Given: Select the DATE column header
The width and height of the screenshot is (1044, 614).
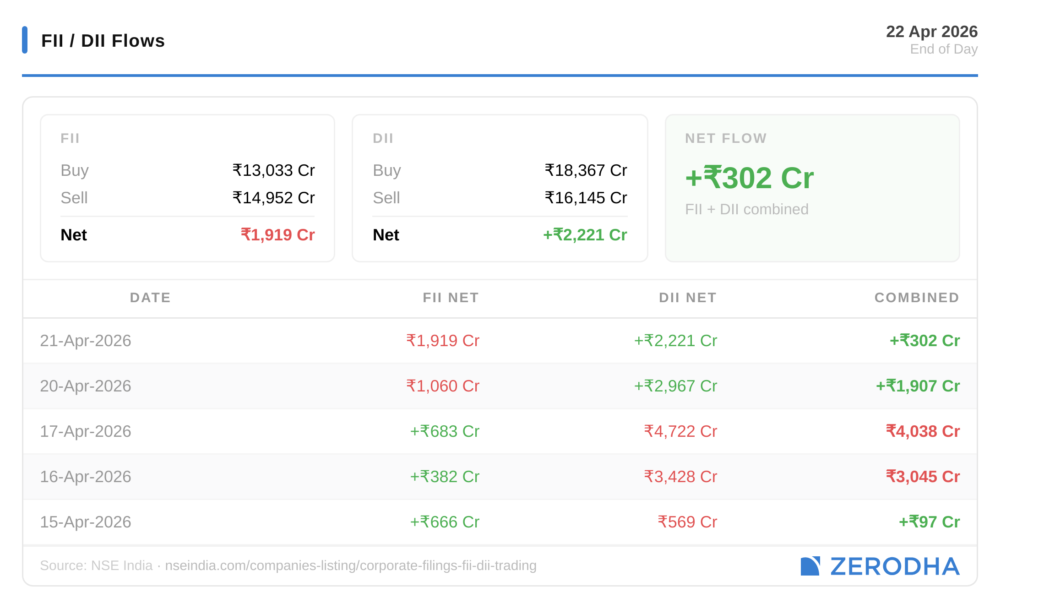Looking at the screenshot, I should (150, 298).
